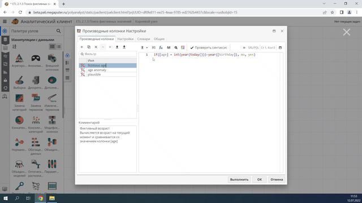This screenshot has height=203, width=362.
Task: Open the function list with the fx icon
Action: pos(161,47)
